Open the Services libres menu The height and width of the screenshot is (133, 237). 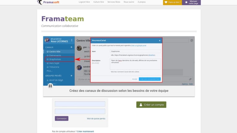[114, 2]
